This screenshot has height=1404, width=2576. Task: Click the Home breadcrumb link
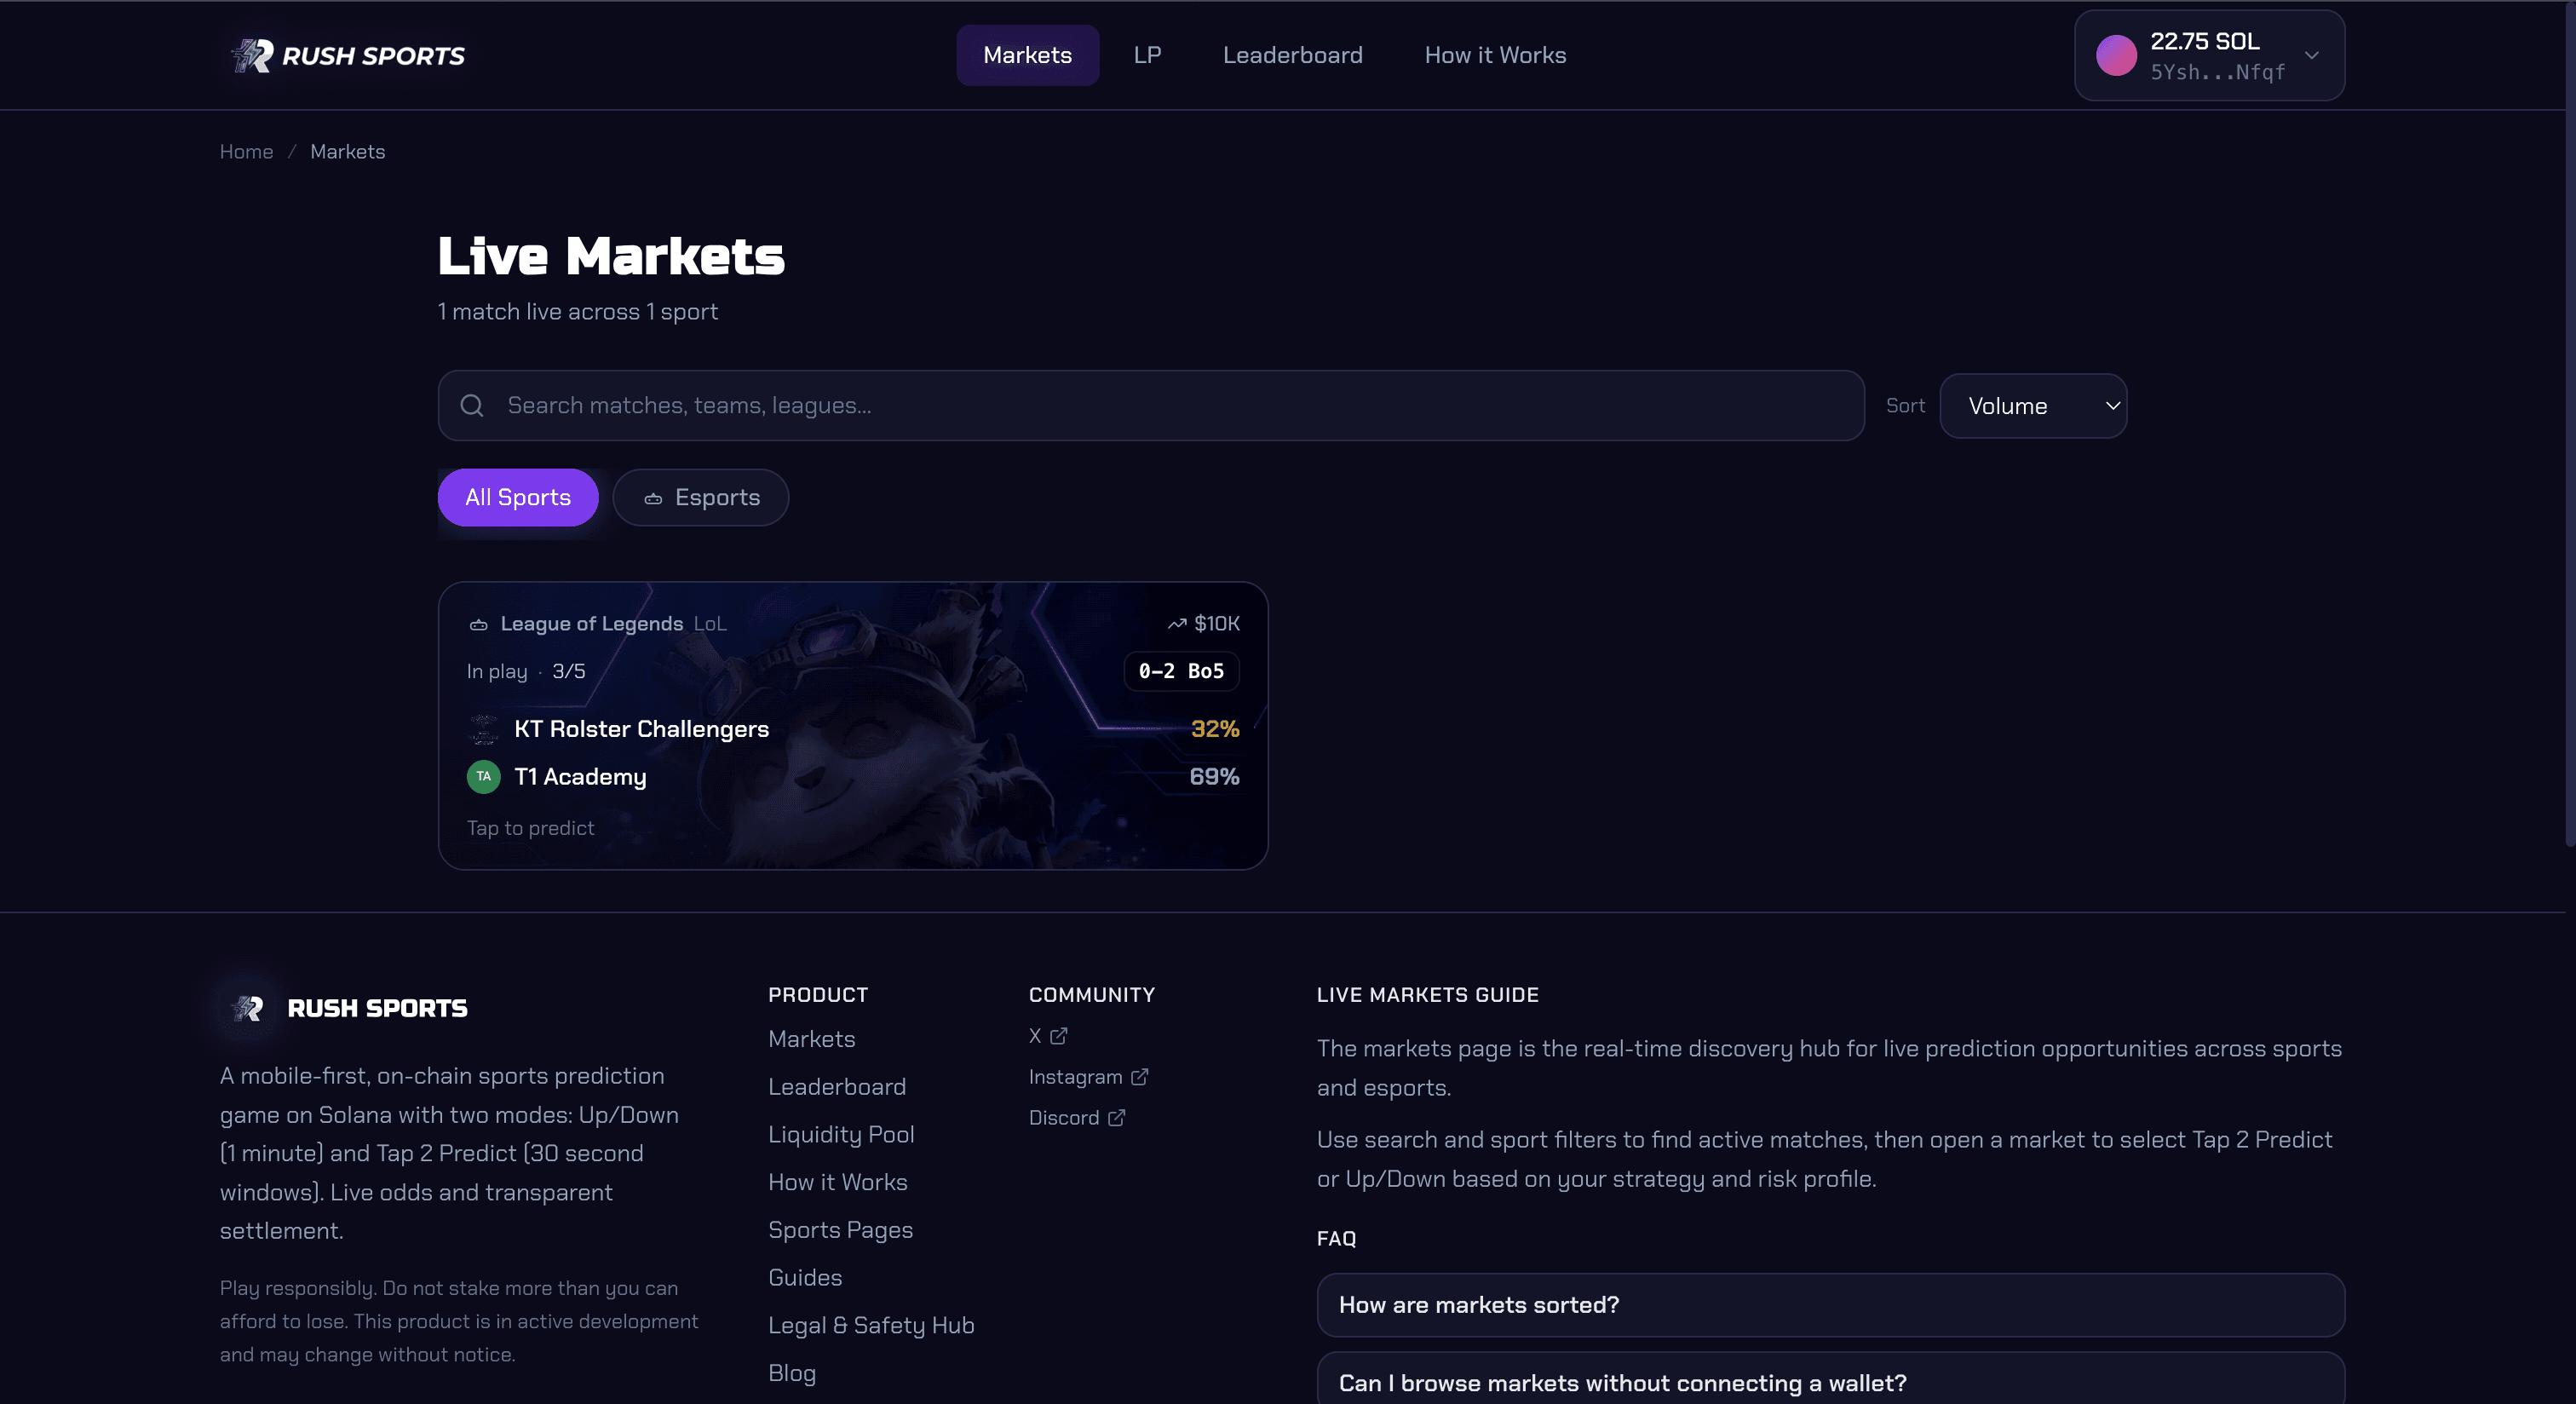point(246,151)
